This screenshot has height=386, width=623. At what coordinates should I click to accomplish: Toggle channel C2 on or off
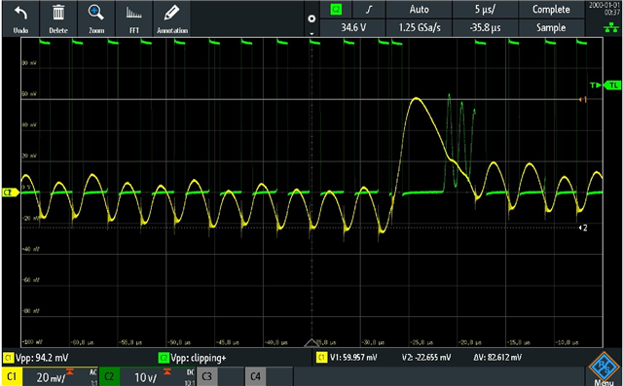pos(109,376)
